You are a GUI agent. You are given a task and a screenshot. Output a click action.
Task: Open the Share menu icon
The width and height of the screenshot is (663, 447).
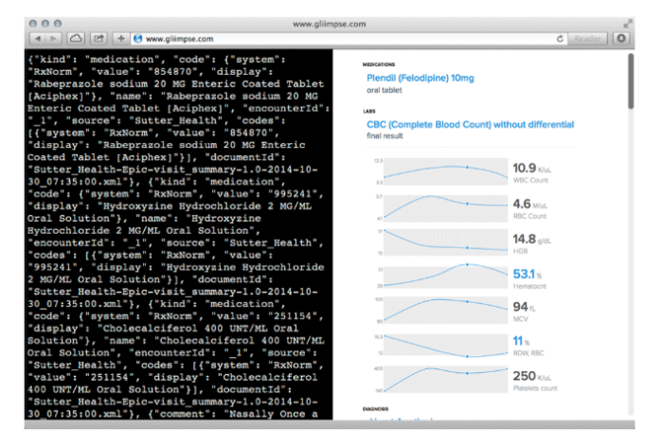[99, 39]
